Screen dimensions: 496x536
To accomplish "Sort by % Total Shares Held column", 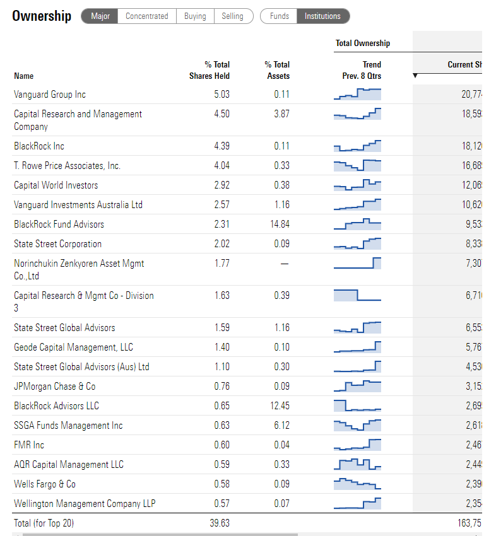I will click(210, 70).
